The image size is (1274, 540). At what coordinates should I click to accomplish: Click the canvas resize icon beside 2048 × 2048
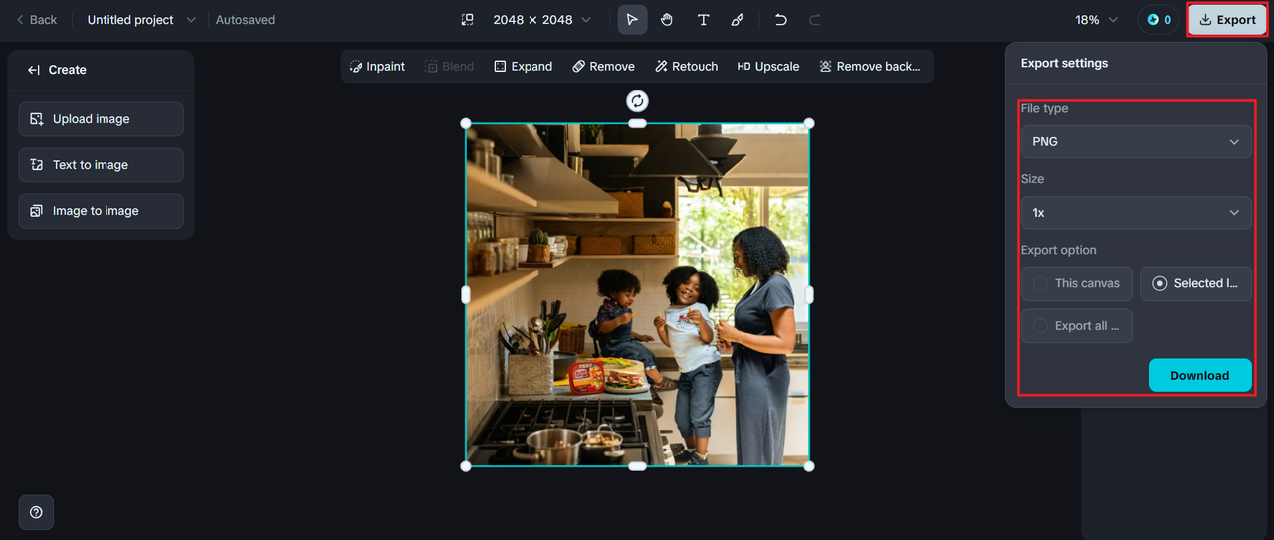point(467,20)
